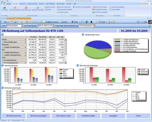This screenshot has height=122, width=152.
Task: Open the Zeit Wirtschaftsjahr dropdown
Action: point(53,26)
